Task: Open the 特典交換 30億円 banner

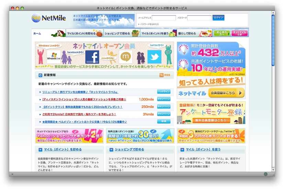Action: click(140, 136)
